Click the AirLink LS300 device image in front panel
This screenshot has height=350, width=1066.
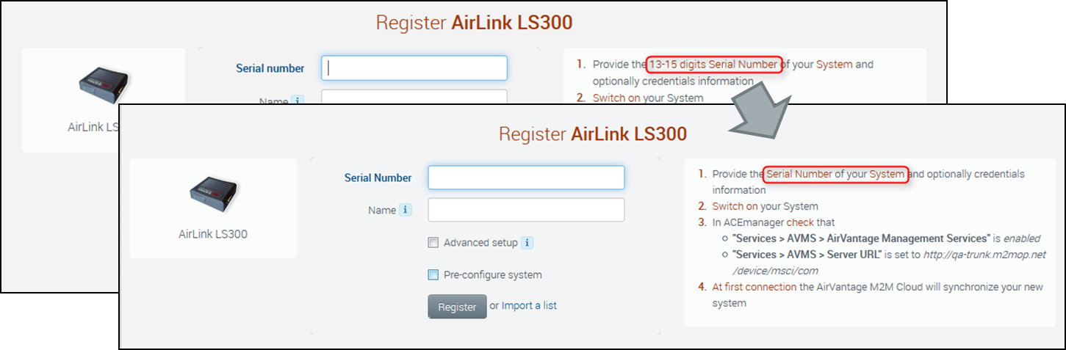[x=212, y=200]
